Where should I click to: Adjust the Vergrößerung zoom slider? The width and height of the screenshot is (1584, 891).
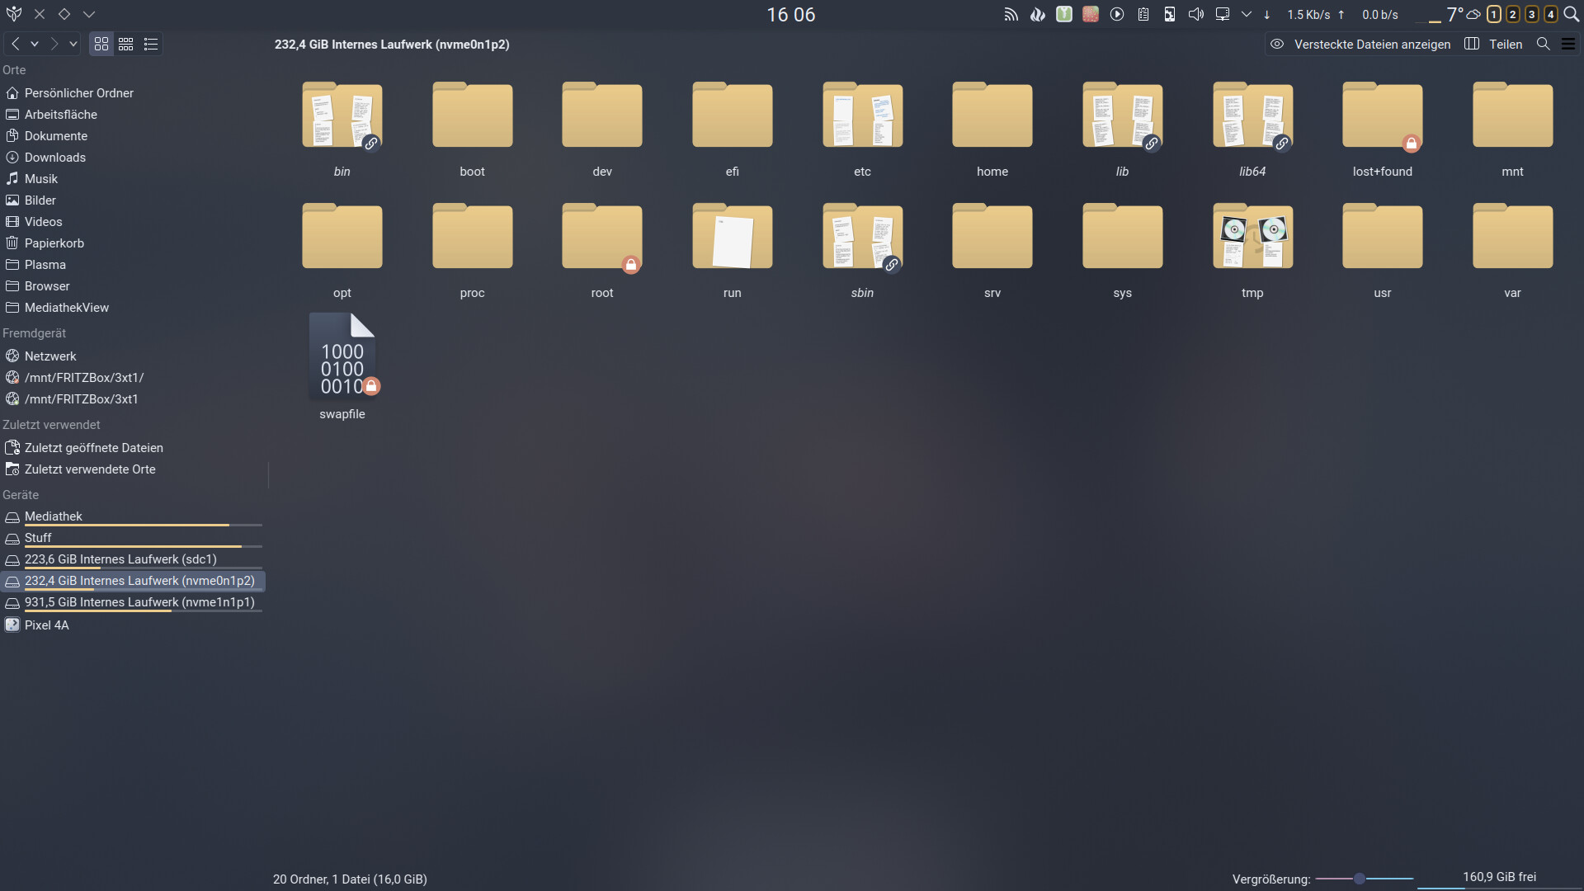click(1360, 879)
